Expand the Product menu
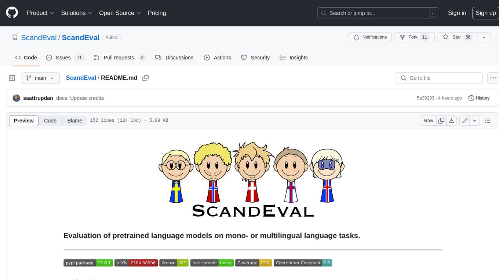 [x=40, y=13]
